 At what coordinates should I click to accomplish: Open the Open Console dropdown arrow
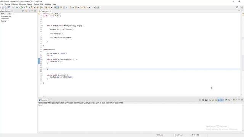[x=236, y=100]
